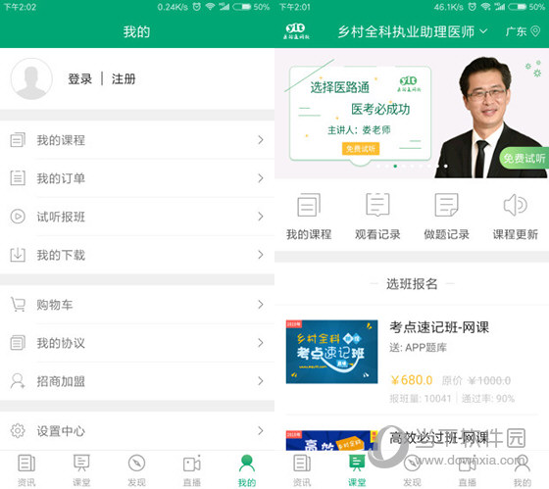Tap the 注册 link
The height and width of the screenshot is (489, 549).
click(124, 79)
